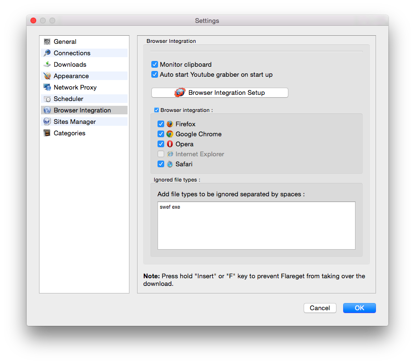Click the Downloads arrow icon

pyautogui.click(x=47, y=64)
